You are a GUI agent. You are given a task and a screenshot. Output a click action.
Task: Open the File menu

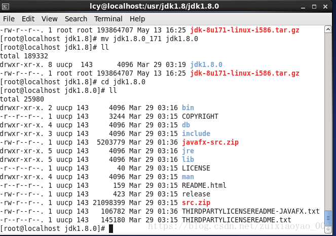[x=9, y=19]
